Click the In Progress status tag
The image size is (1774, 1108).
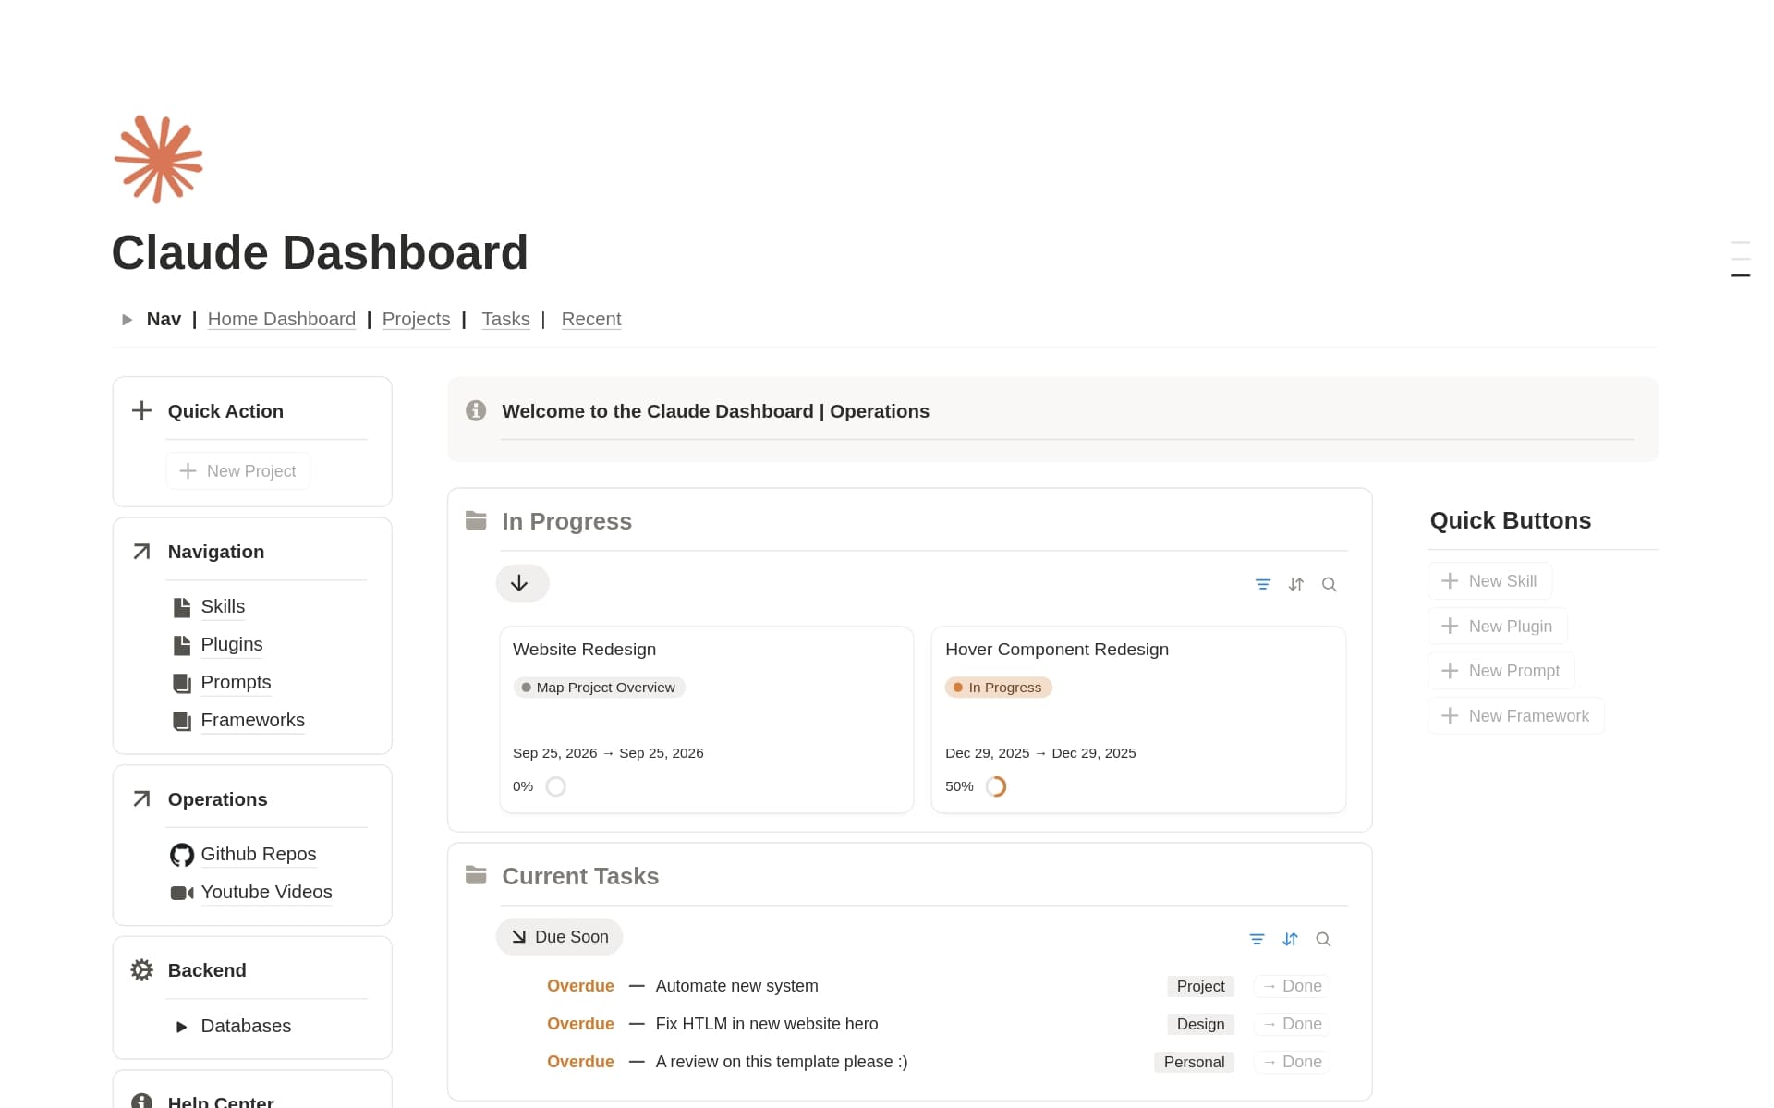click(998, 688)
